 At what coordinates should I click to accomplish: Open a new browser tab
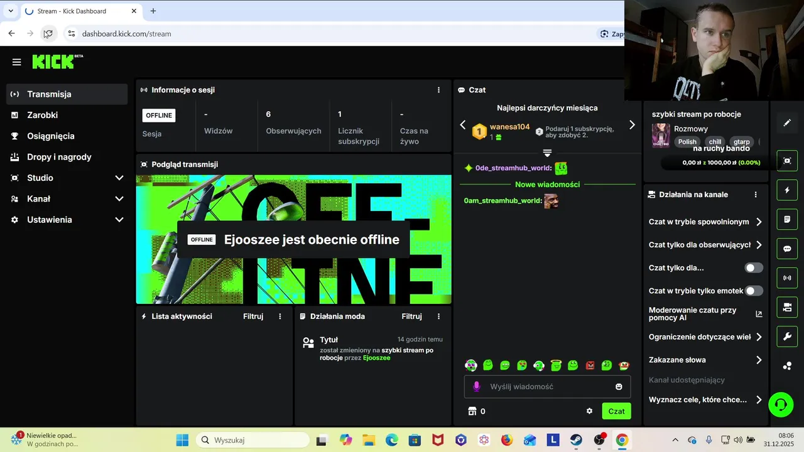coord(153,11)
